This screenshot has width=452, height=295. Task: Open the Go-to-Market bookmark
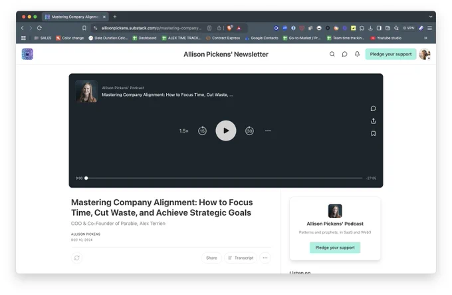302,38
